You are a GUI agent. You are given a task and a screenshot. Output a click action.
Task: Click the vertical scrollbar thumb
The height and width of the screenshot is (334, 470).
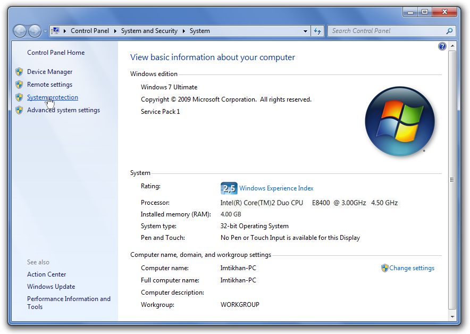pyautogui.click(x=452, y=180)
